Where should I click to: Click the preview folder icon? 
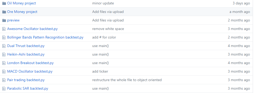point(4,20)
